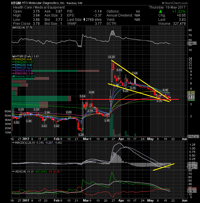Select the EMA(20) 4.42 legend entry
Viewport: 200px width, 203px height.
pyautogui.click(x=22, y=65)
